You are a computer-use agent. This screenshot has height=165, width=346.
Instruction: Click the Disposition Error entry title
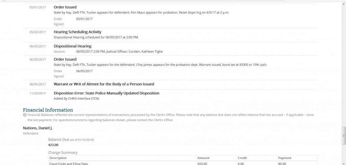tap(106, 93)
